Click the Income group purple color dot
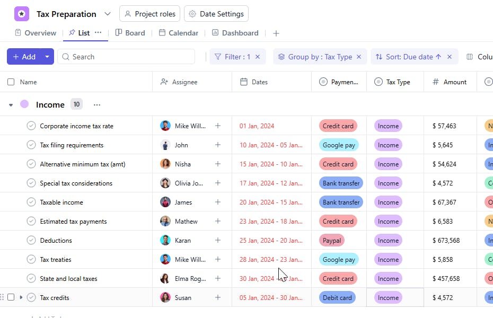The width and height of the screenshot is (493, 318). pos(24,104)
